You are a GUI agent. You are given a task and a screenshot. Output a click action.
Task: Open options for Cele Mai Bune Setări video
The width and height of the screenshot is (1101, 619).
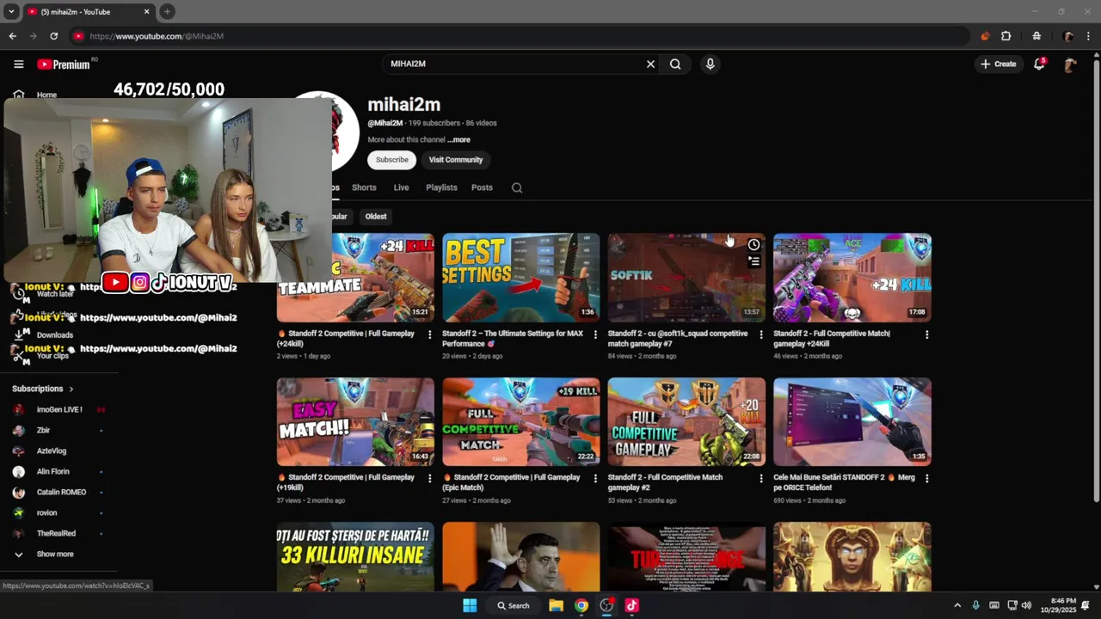(x=926, y=479)
